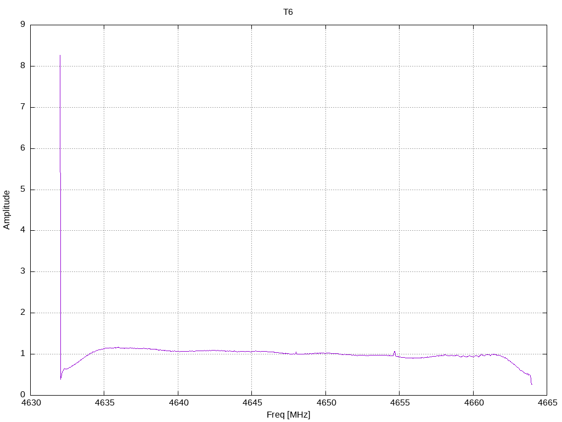
Task: Click the y-axis tick label 3
Action: pos(23,271)
